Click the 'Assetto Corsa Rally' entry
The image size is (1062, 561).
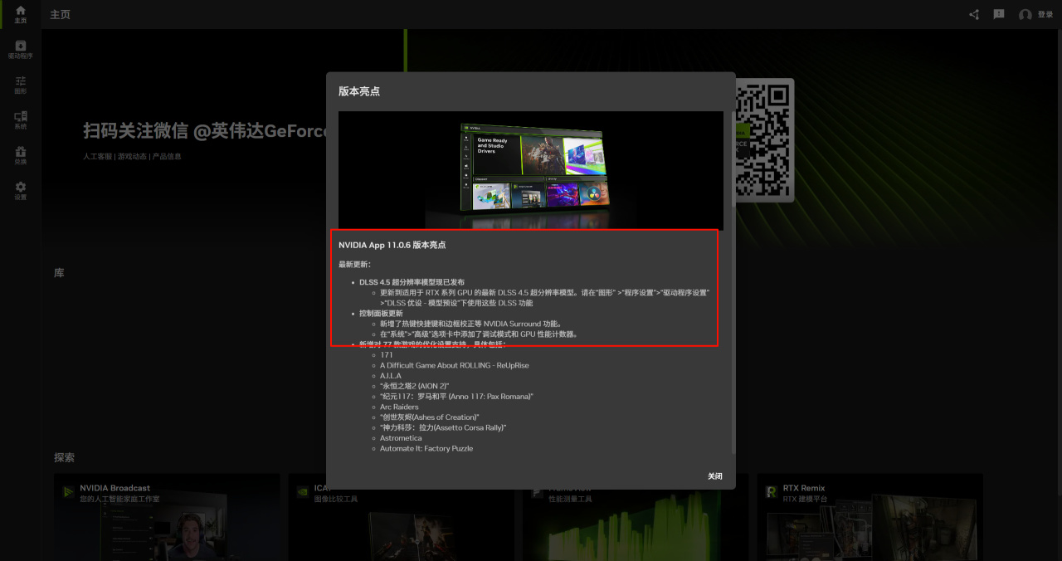(443, 427)
